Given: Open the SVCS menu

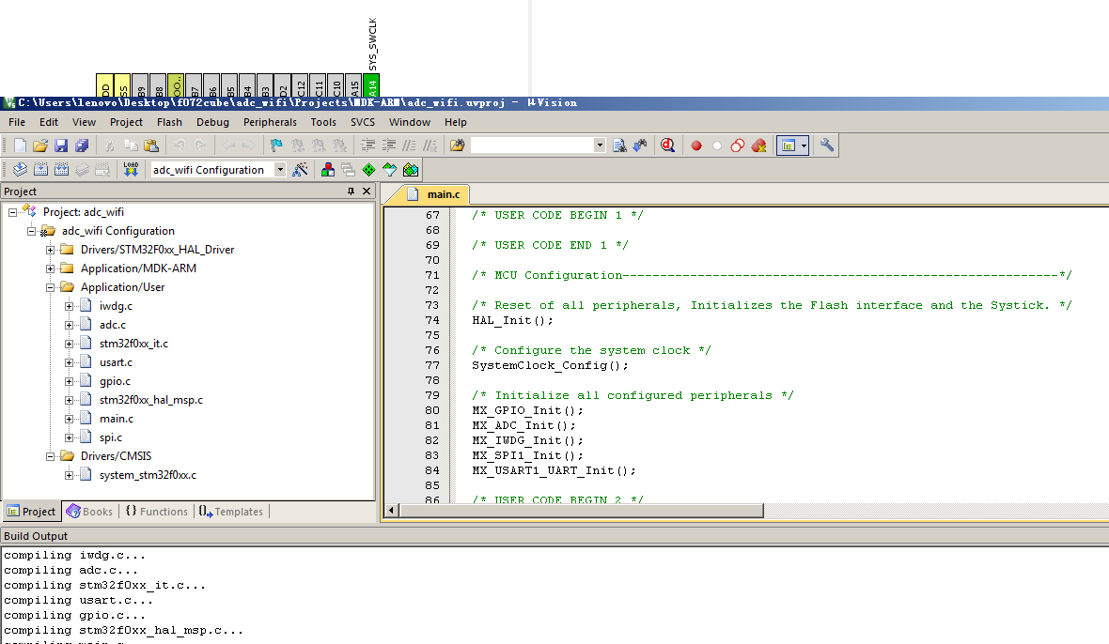Looking at the screenshot, I should pyautogui.click(x=363, y=122).
